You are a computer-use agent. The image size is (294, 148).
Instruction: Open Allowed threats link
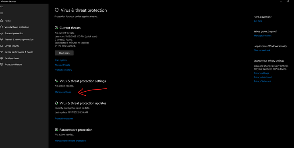(62, 65)
